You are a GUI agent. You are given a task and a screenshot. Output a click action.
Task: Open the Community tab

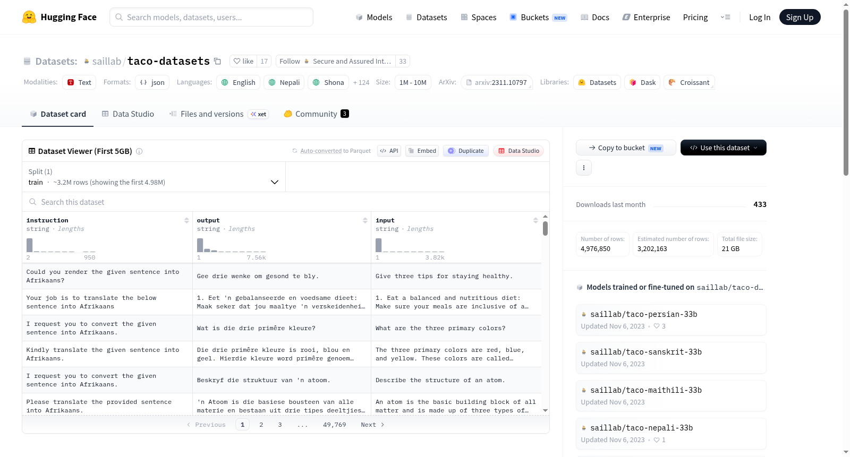(317, 114)
